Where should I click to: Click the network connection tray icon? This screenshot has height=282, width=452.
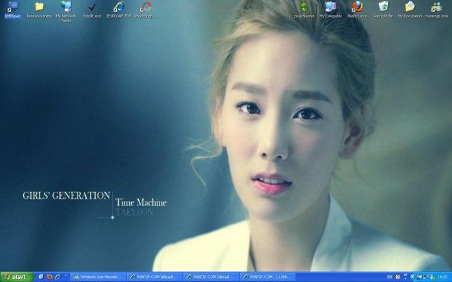click(426, 277)
